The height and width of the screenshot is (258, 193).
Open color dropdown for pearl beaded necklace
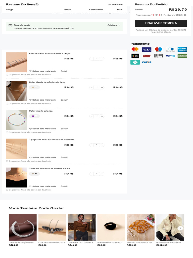(x=34, y=87)
